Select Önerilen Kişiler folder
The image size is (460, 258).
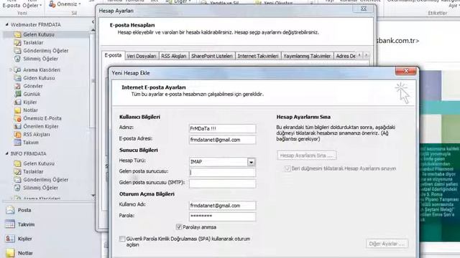41,126
